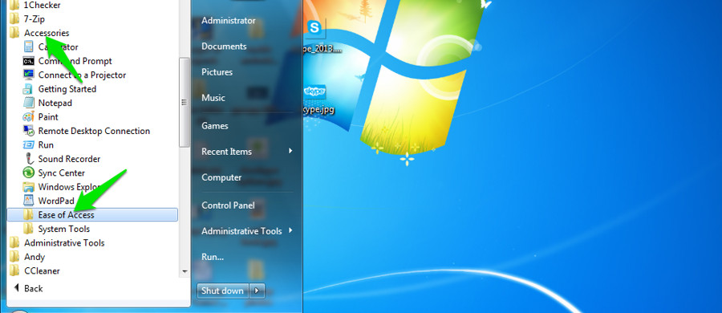
Task: Click the Back arrow icon
Action: coord(17,288)
